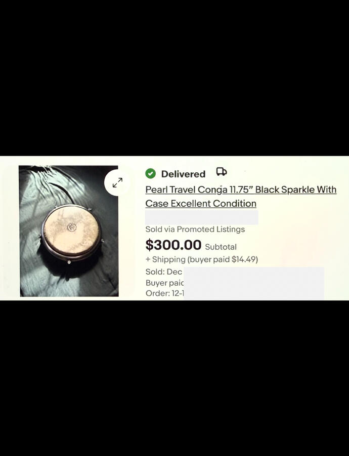Click the $300.00 price amount
This screenshot has height=456, width=349.
pos(173,245)
